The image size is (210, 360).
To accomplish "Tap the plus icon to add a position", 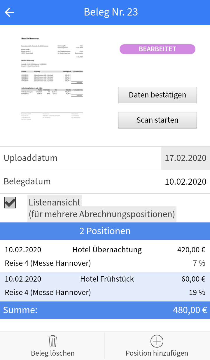I will tap(157, 341).
